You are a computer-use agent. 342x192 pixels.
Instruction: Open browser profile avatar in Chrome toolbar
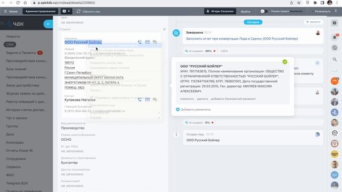click(330, 3)
